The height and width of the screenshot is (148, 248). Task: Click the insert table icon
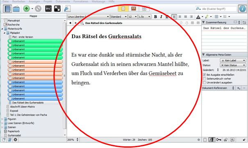[x=216, y=17]
